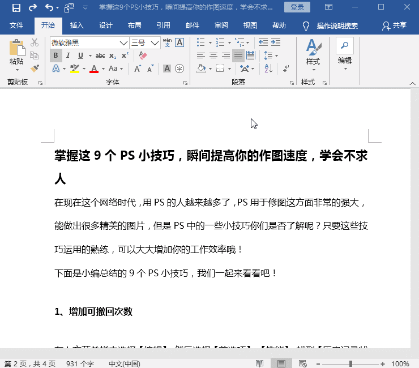419x368 pixels.
Task: Open the 布局 ribbon tab
Action: click(134, 25)
